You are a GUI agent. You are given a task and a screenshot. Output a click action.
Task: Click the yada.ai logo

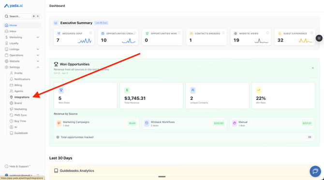14,6
